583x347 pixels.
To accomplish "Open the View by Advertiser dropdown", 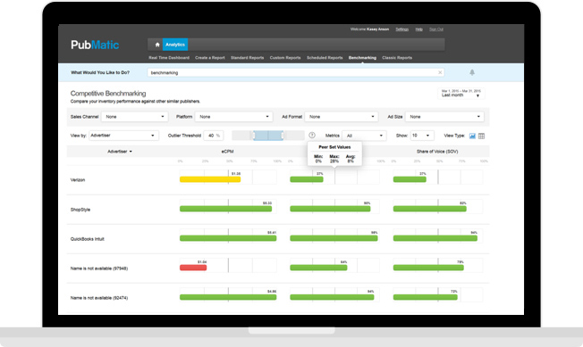I will pos(123,136).
